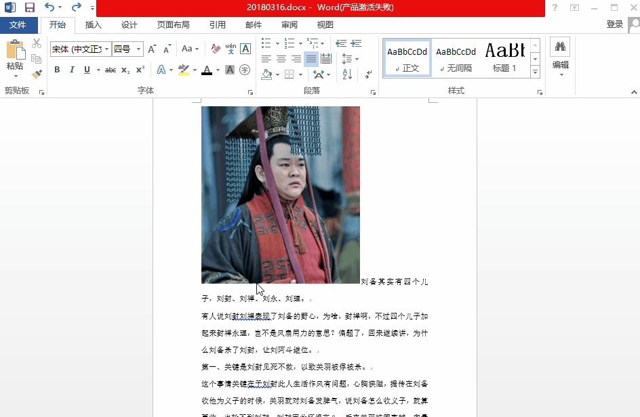Viewport: 640px width, 417px height.
Task: Toggle Italic formatting
Action: [72, 70]
